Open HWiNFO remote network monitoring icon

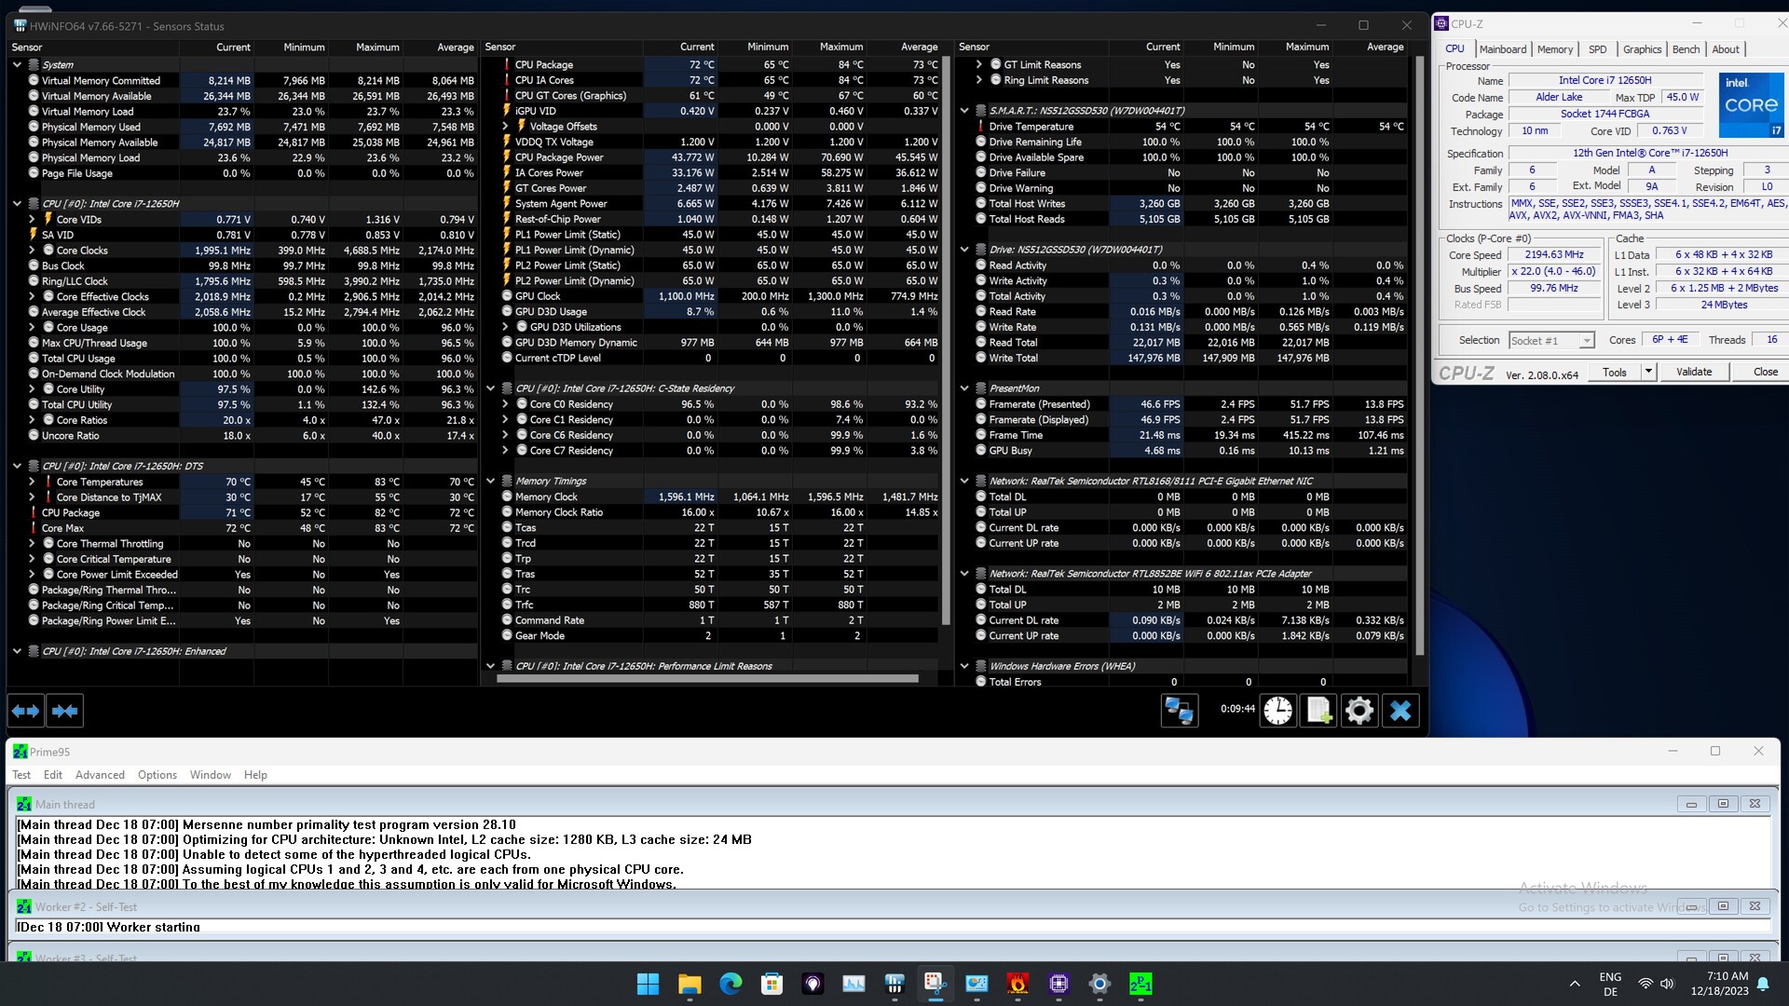[1179, 711]
